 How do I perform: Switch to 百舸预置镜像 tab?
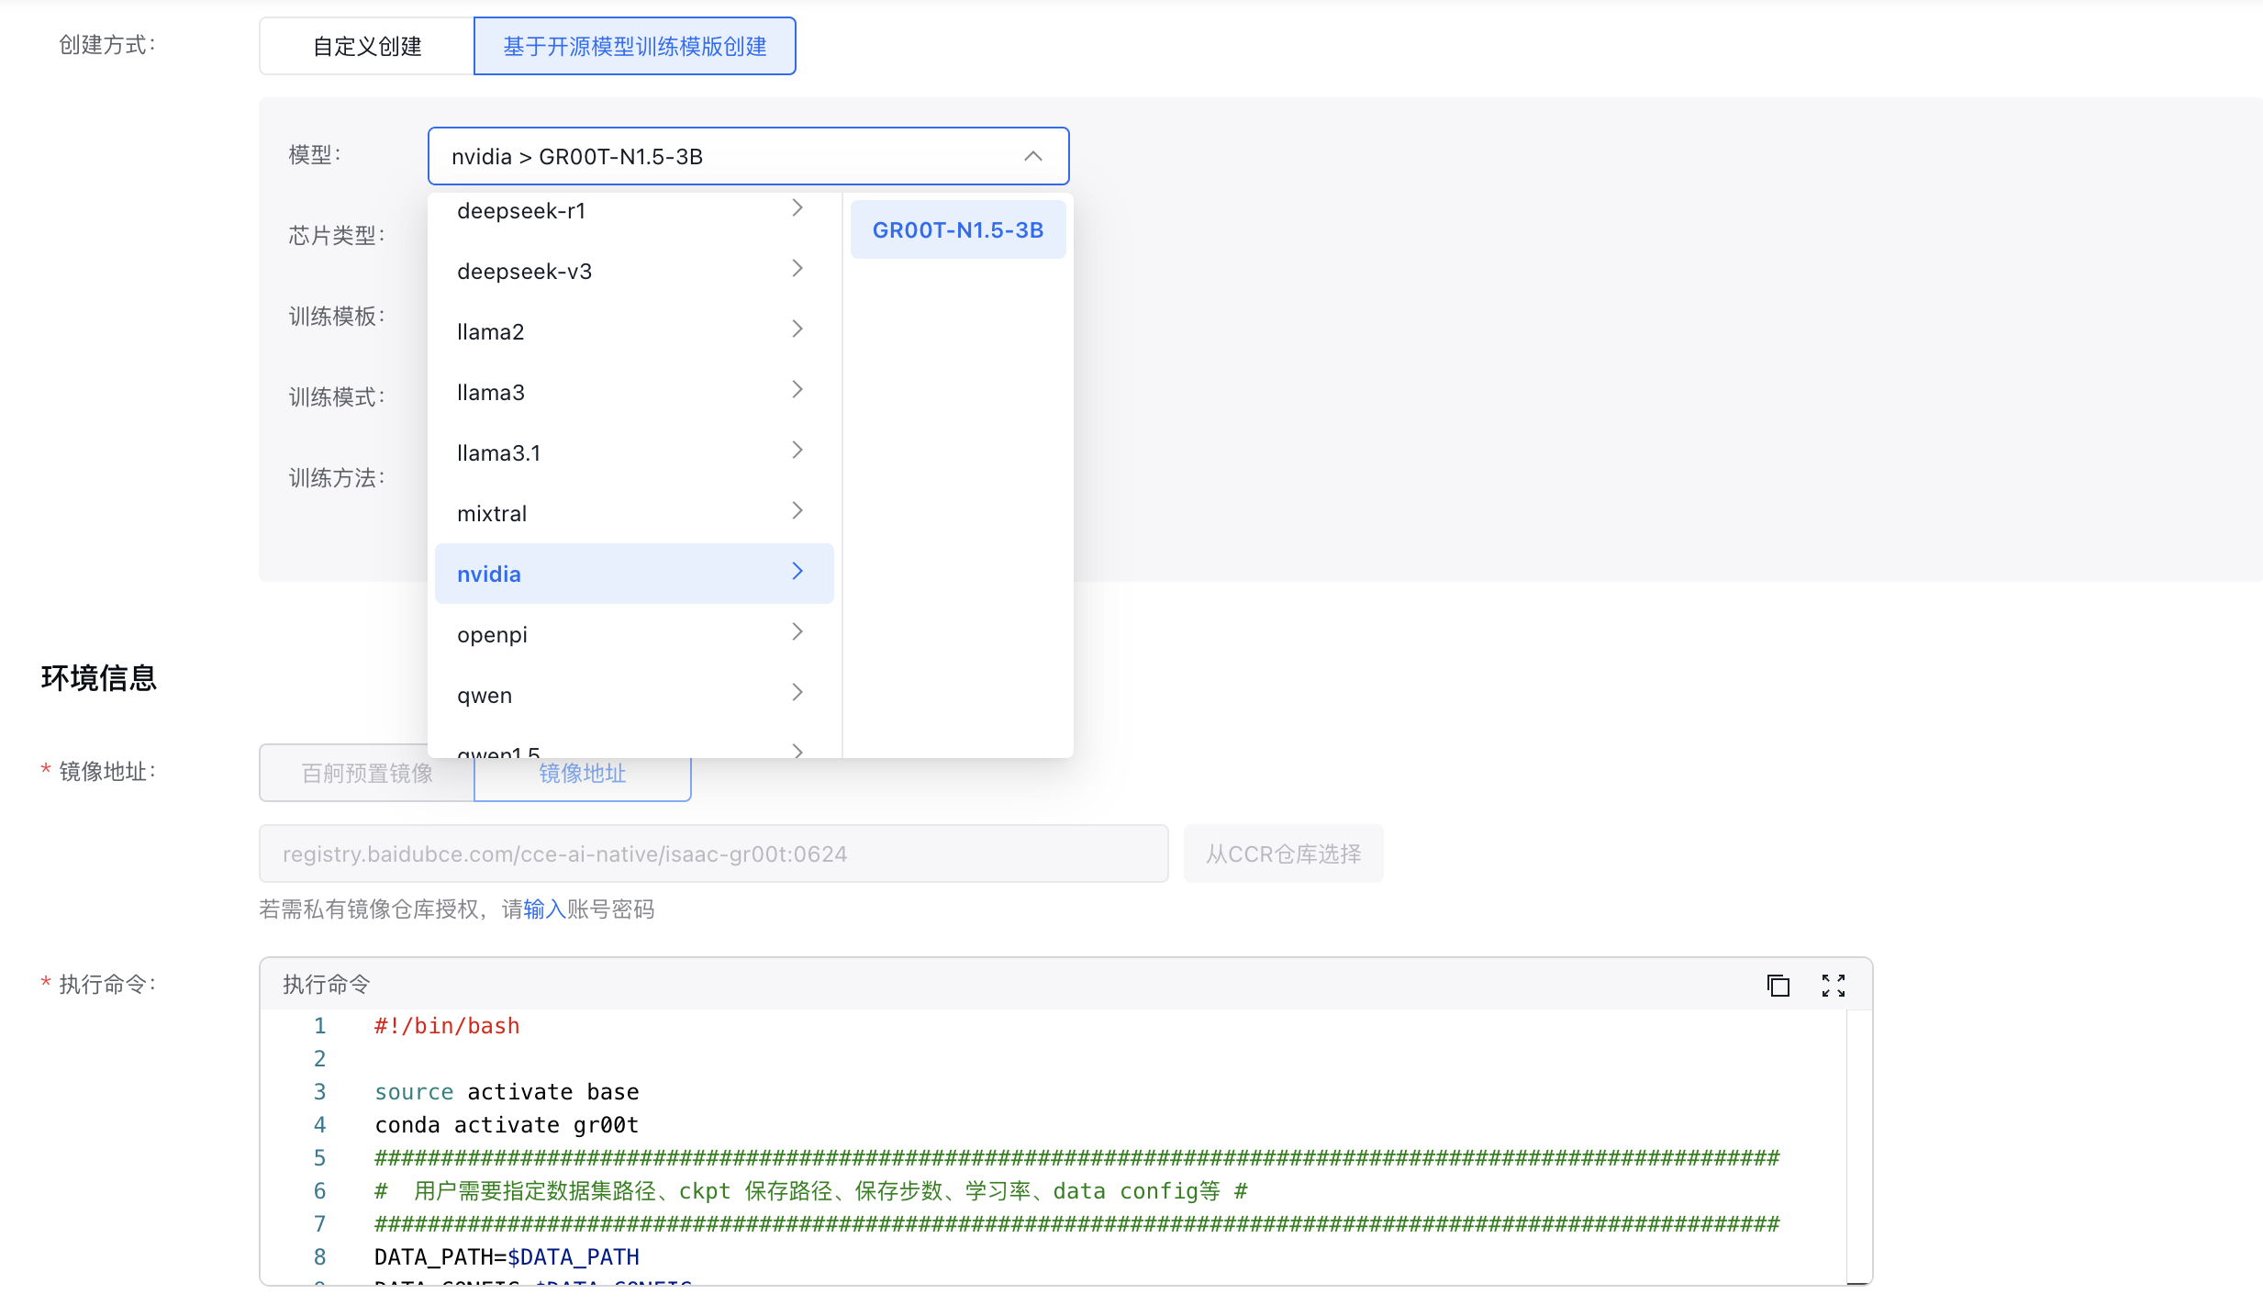coord(367,773)
